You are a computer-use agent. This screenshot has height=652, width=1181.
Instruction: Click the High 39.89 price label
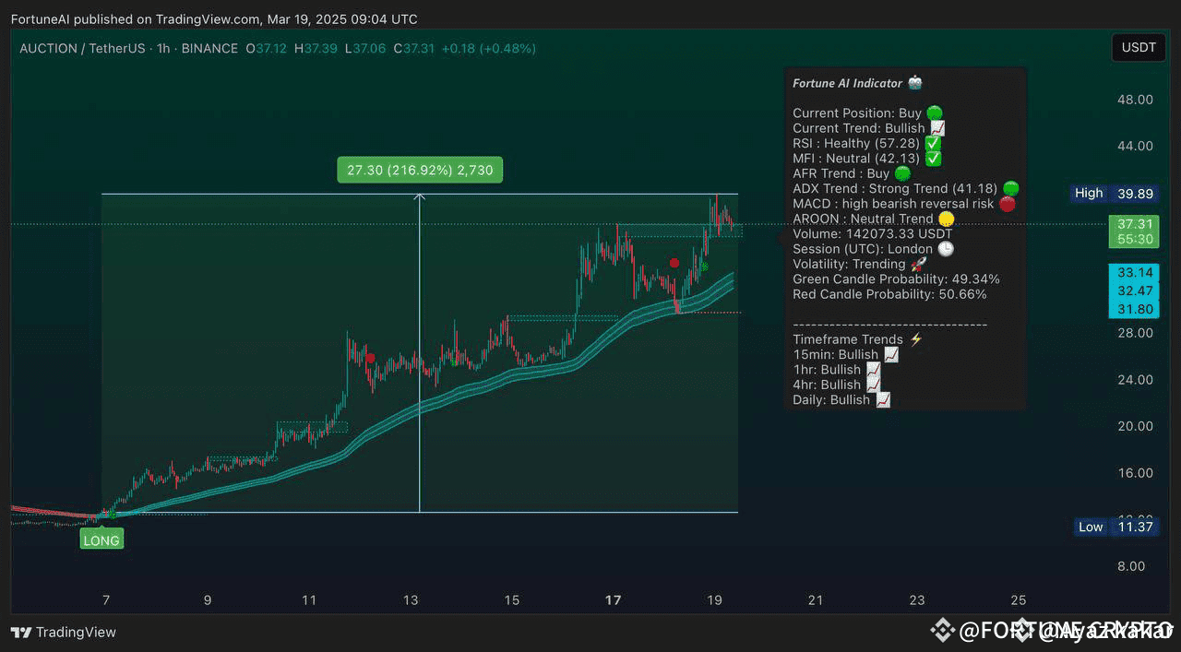1114,193
